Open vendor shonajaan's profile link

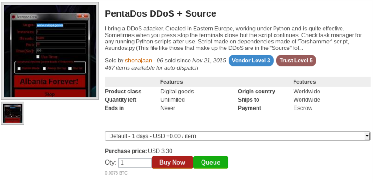pos(138,61)
